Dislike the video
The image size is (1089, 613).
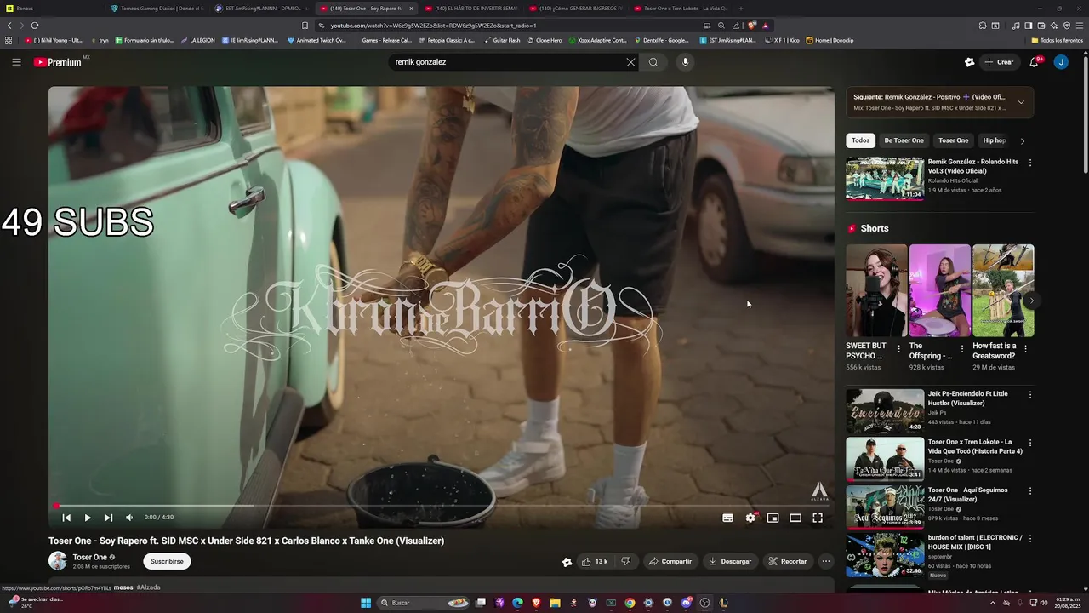(x=625, y=561)
